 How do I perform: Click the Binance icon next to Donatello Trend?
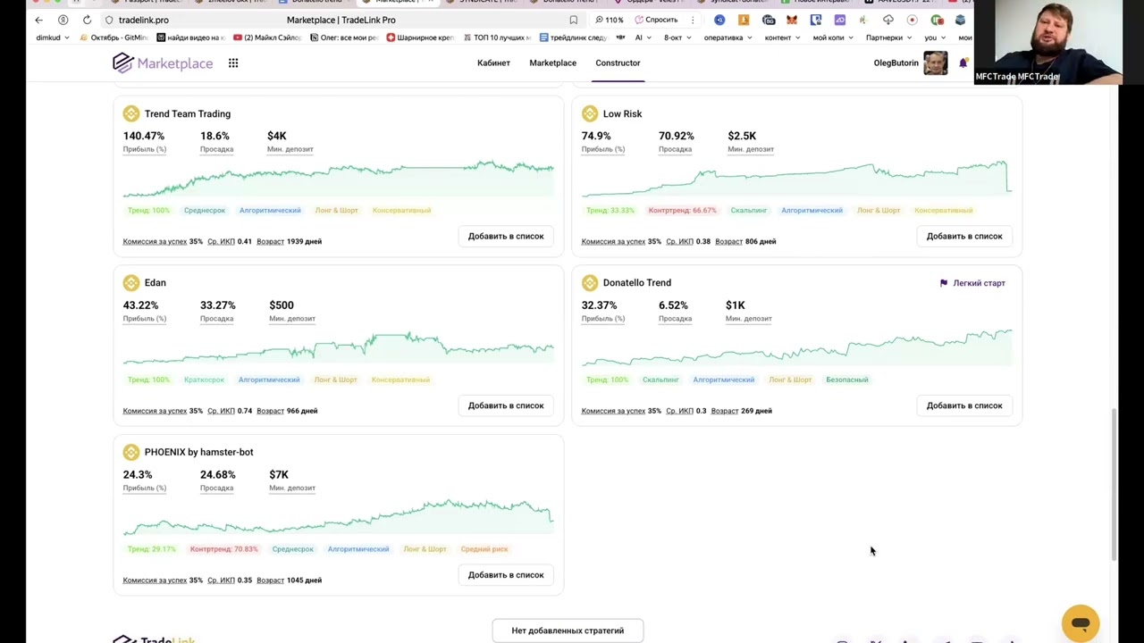coord(590,283)
